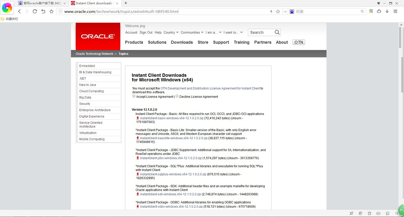Click the Baidu paw search engine icon
The width and height of the screenshot is (404, 217).
[292, 12]
